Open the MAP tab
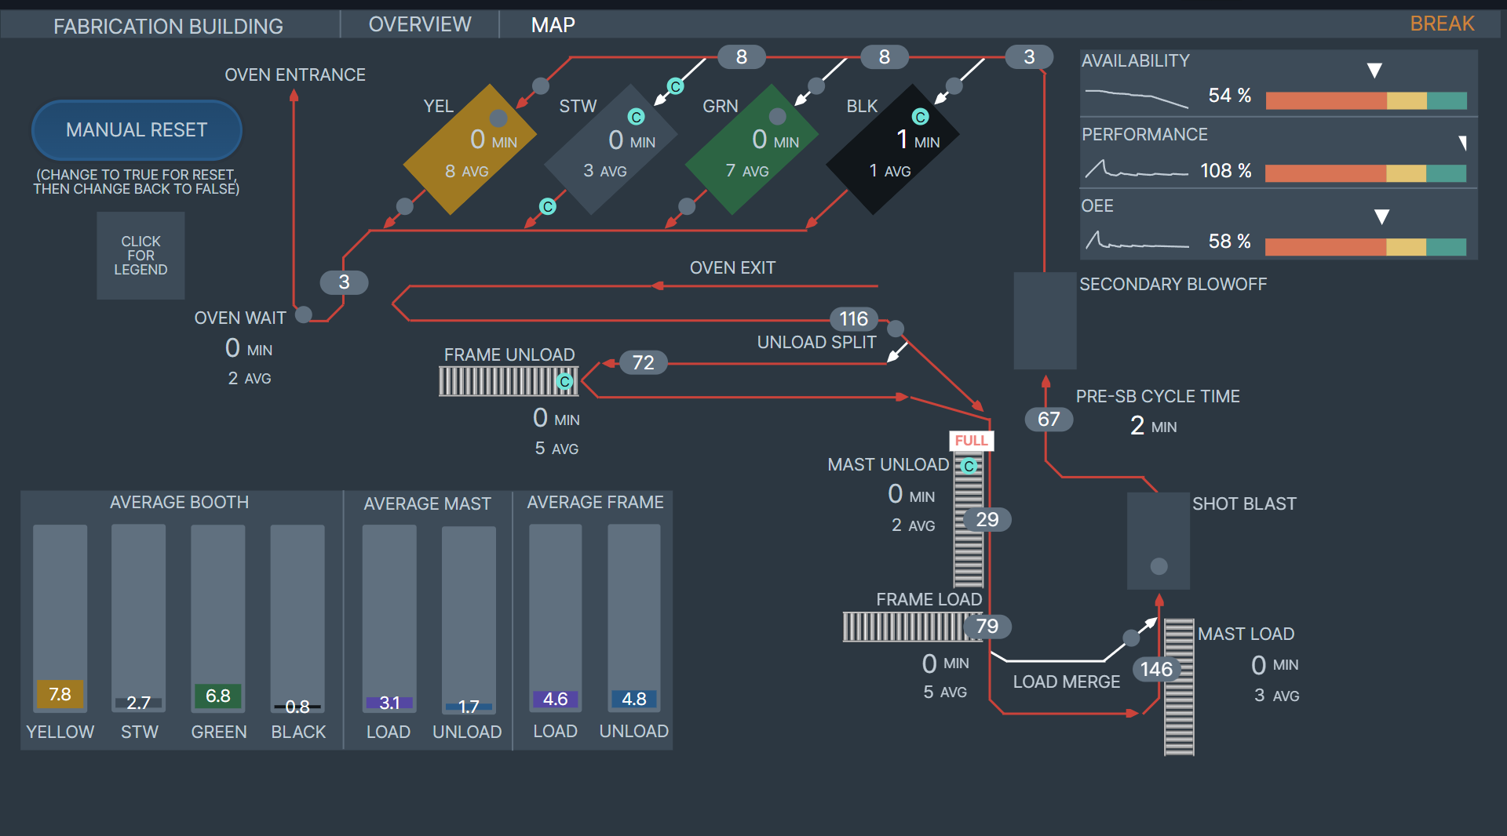 [553, 24]
